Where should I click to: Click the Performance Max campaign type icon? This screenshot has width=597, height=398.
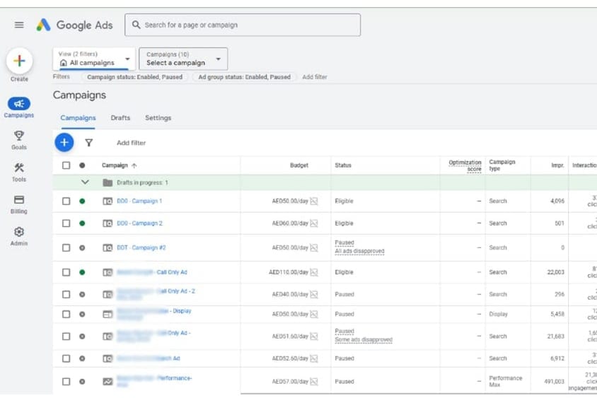click(108, 382)
